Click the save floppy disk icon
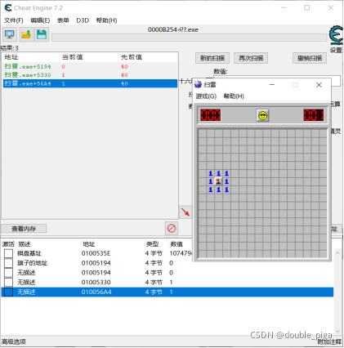Viewport: 344px width, 348px height. pyautogui.click(x=42, y=34)
